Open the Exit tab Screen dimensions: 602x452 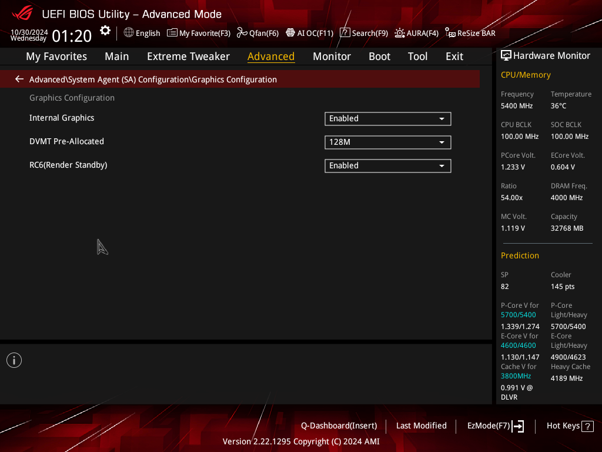point(454,56)
